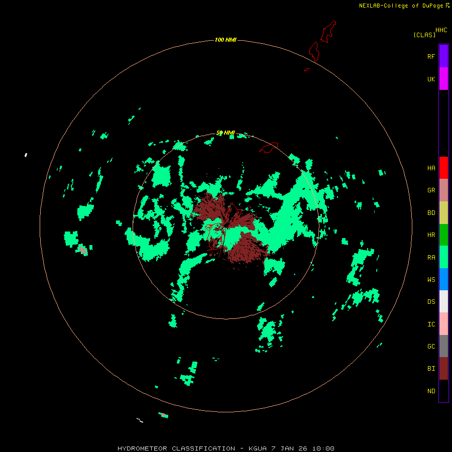Click the BI brown legend swatch

click(x=443, y=369)
